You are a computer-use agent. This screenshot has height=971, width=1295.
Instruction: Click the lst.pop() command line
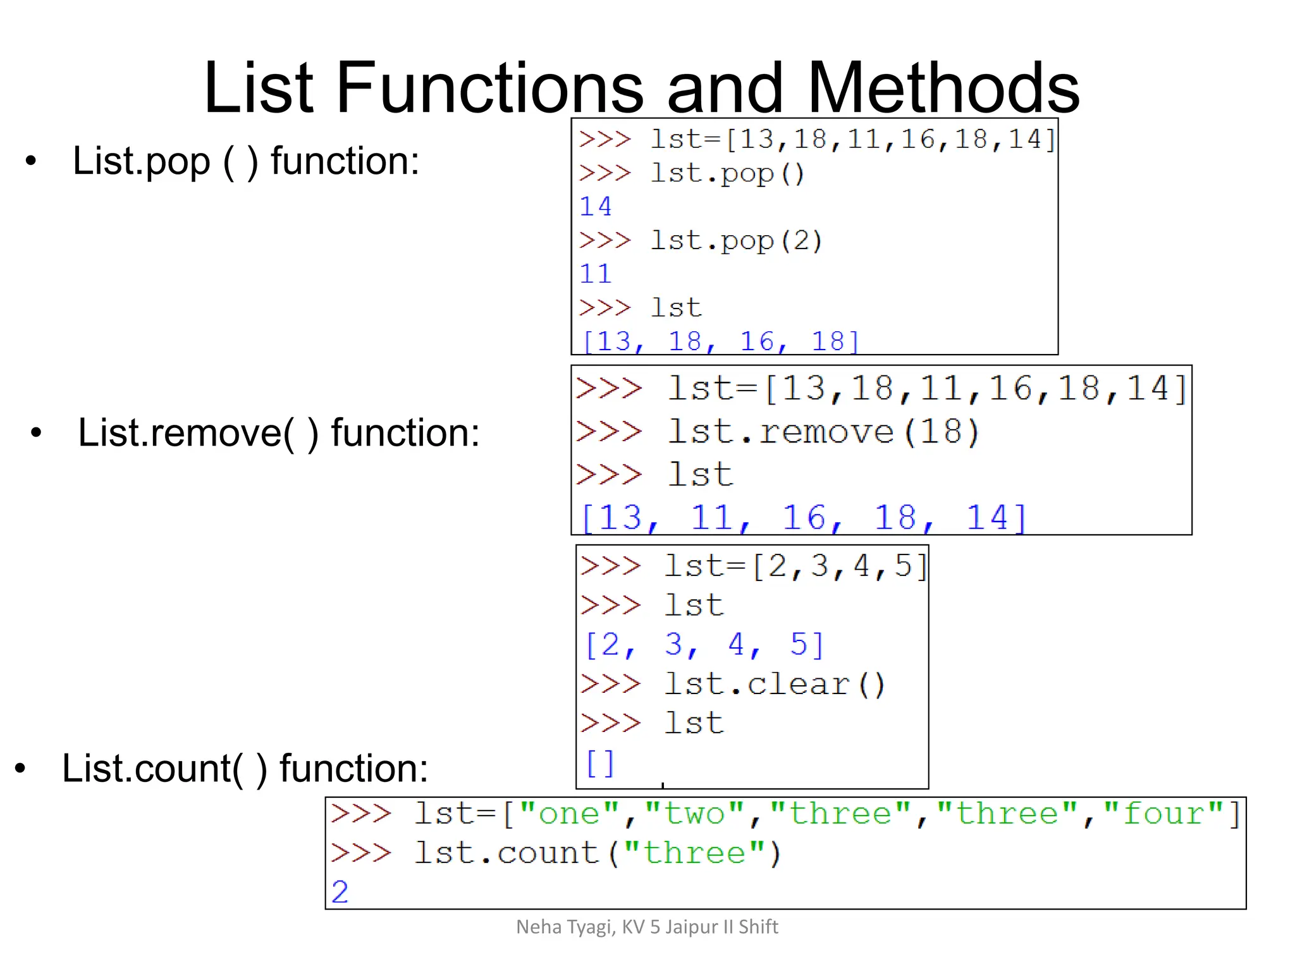727,173
